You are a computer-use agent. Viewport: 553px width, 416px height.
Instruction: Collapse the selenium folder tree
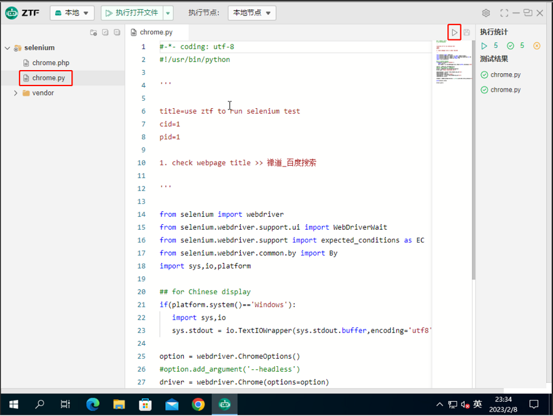tap(7, 48)
